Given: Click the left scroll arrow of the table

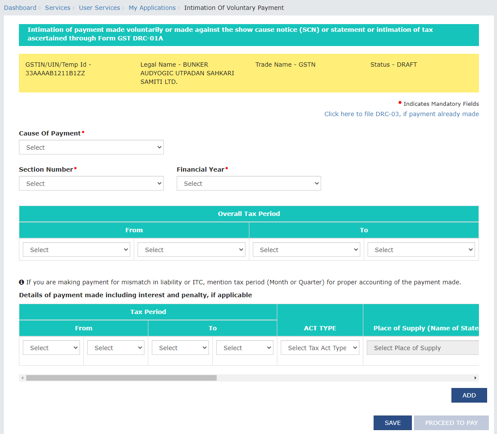Looking at the screenshot, I should (x=22, y=378).
